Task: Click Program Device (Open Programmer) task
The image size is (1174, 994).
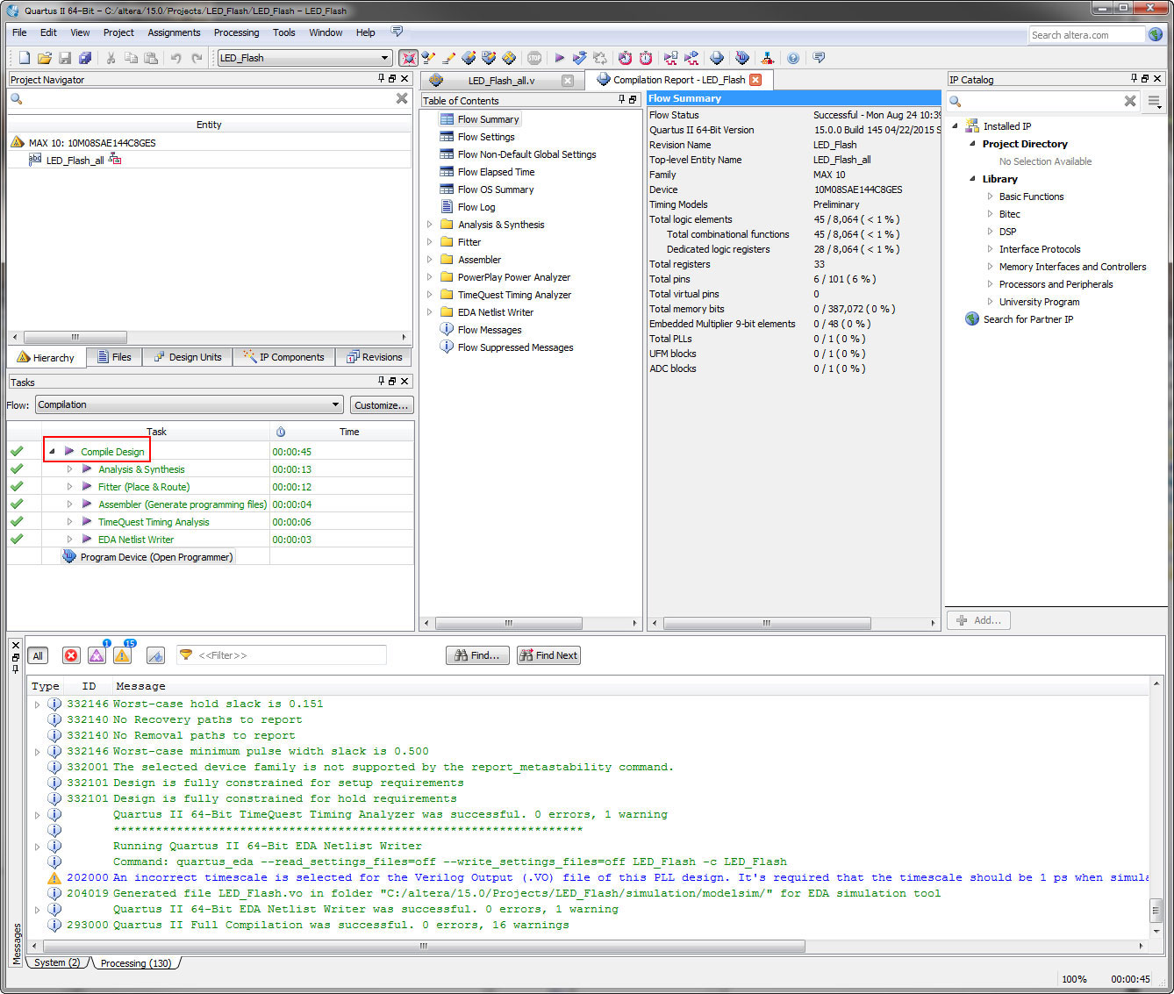Action: [155, 557]
